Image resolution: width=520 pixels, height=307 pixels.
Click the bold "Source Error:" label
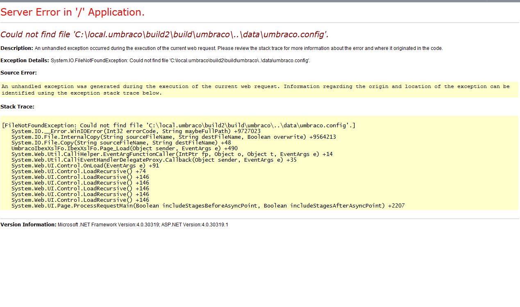tap(19, 73)
